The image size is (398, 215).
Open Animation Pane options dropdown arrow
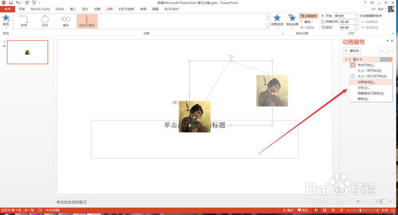tap(387, 41)
